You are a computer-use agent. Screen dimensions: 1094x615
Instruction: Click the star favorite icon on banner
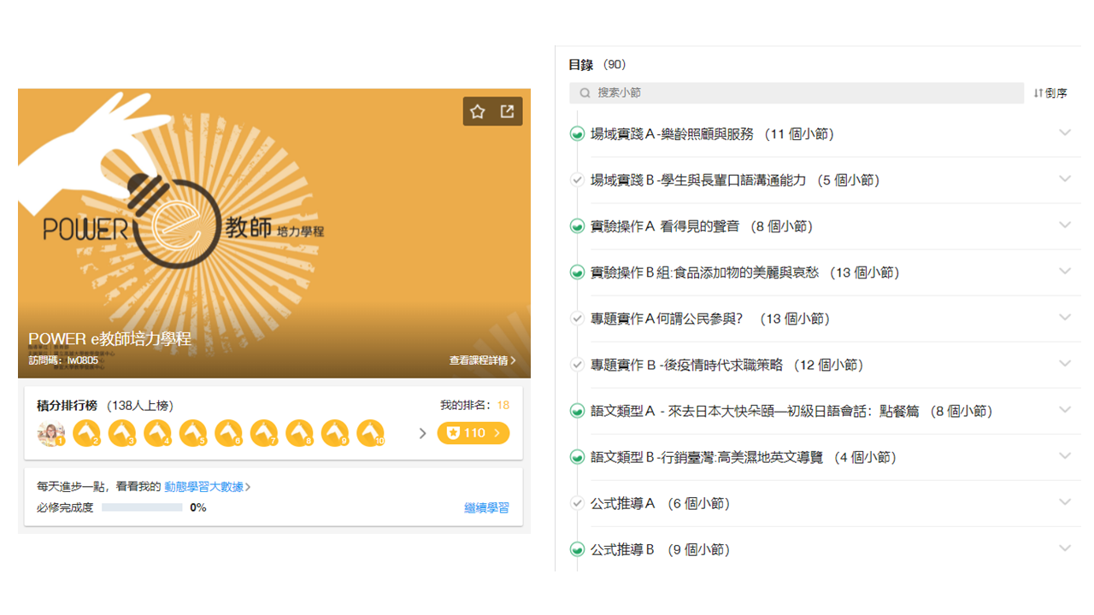[x=478, y=112]
